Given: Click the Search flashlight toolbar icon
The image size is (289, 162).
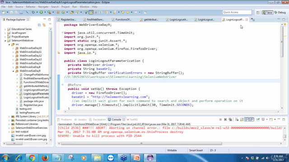Looking at the screenshot, I should pyautogui.click(x=77, y=12).
